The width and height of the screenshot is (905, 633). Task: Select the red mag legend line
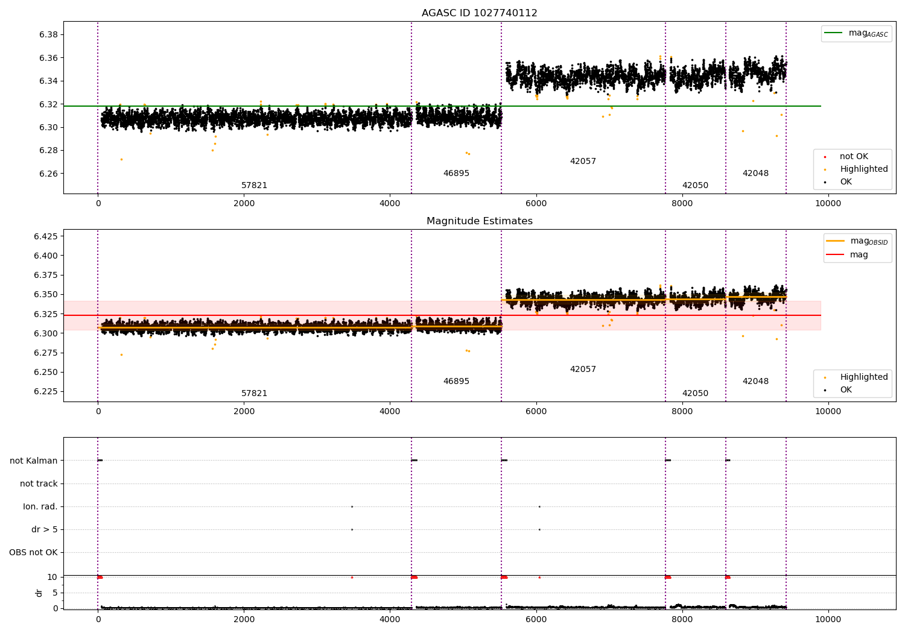835,254
